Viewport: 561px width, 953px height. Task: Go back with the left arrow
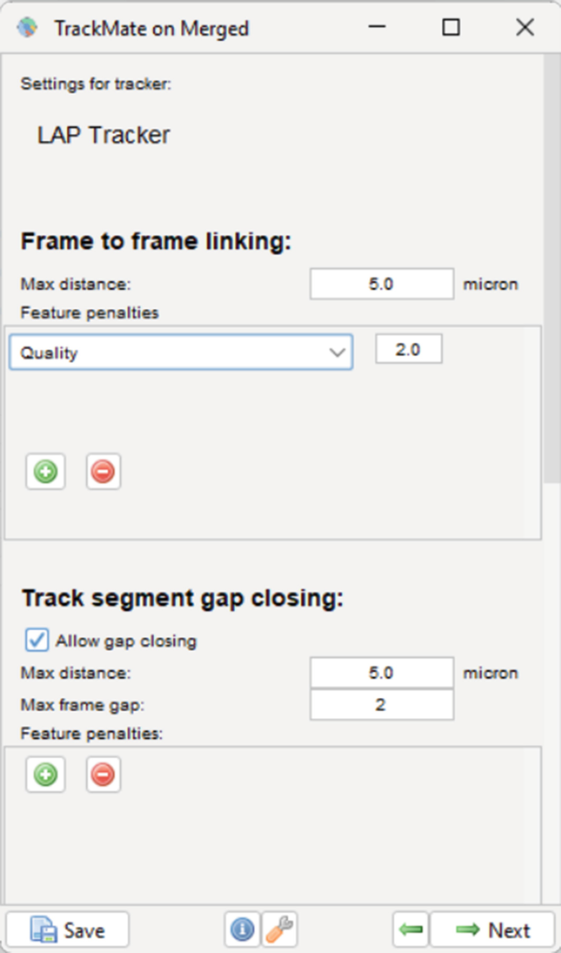tap(411, 930)
